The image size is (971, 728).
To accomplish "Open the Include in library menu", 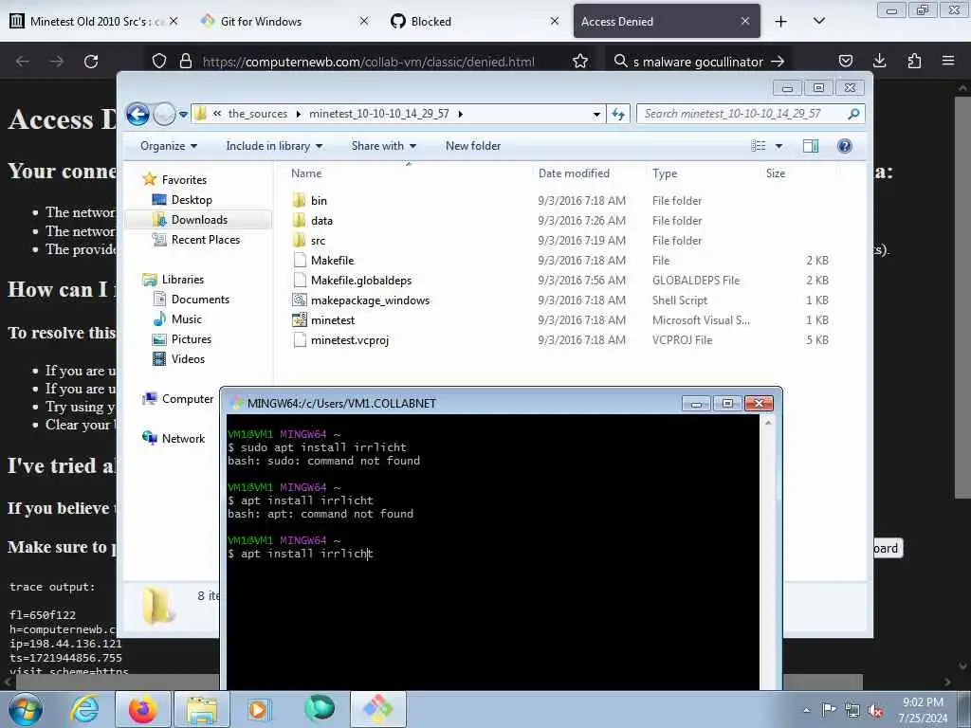I will (x=274, y=146).
